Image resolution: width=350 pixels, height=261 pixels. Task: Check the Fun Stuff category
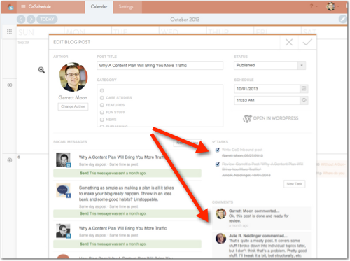101,112
